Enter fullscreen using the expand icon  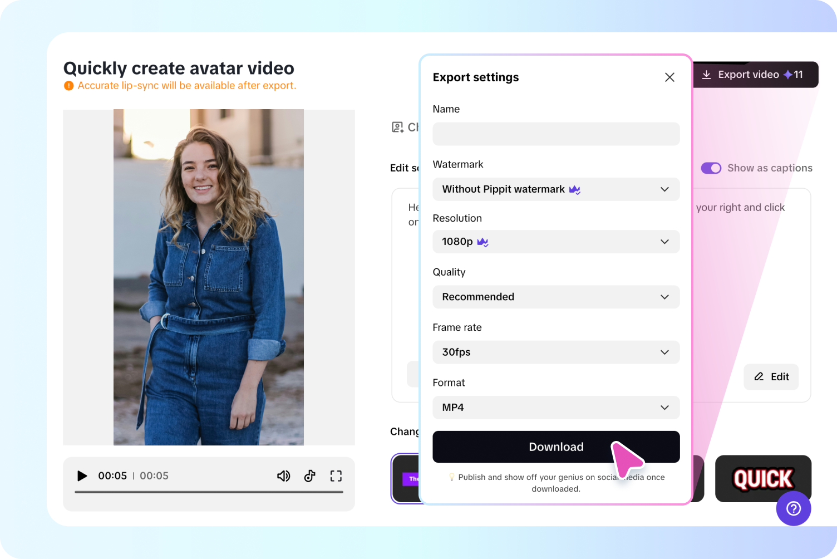pos(336,476)
